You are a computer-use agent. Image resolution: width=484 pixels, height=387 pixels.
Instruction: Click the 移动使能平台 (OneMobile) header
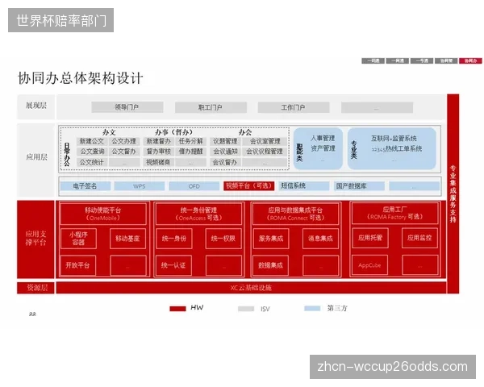(x=103, y=214)
